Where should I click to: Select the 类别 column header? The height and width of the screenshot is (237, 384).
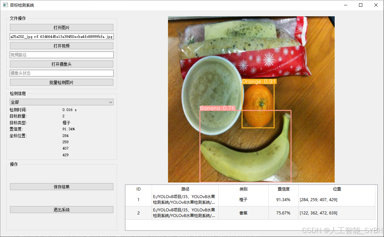pos(243,189)
